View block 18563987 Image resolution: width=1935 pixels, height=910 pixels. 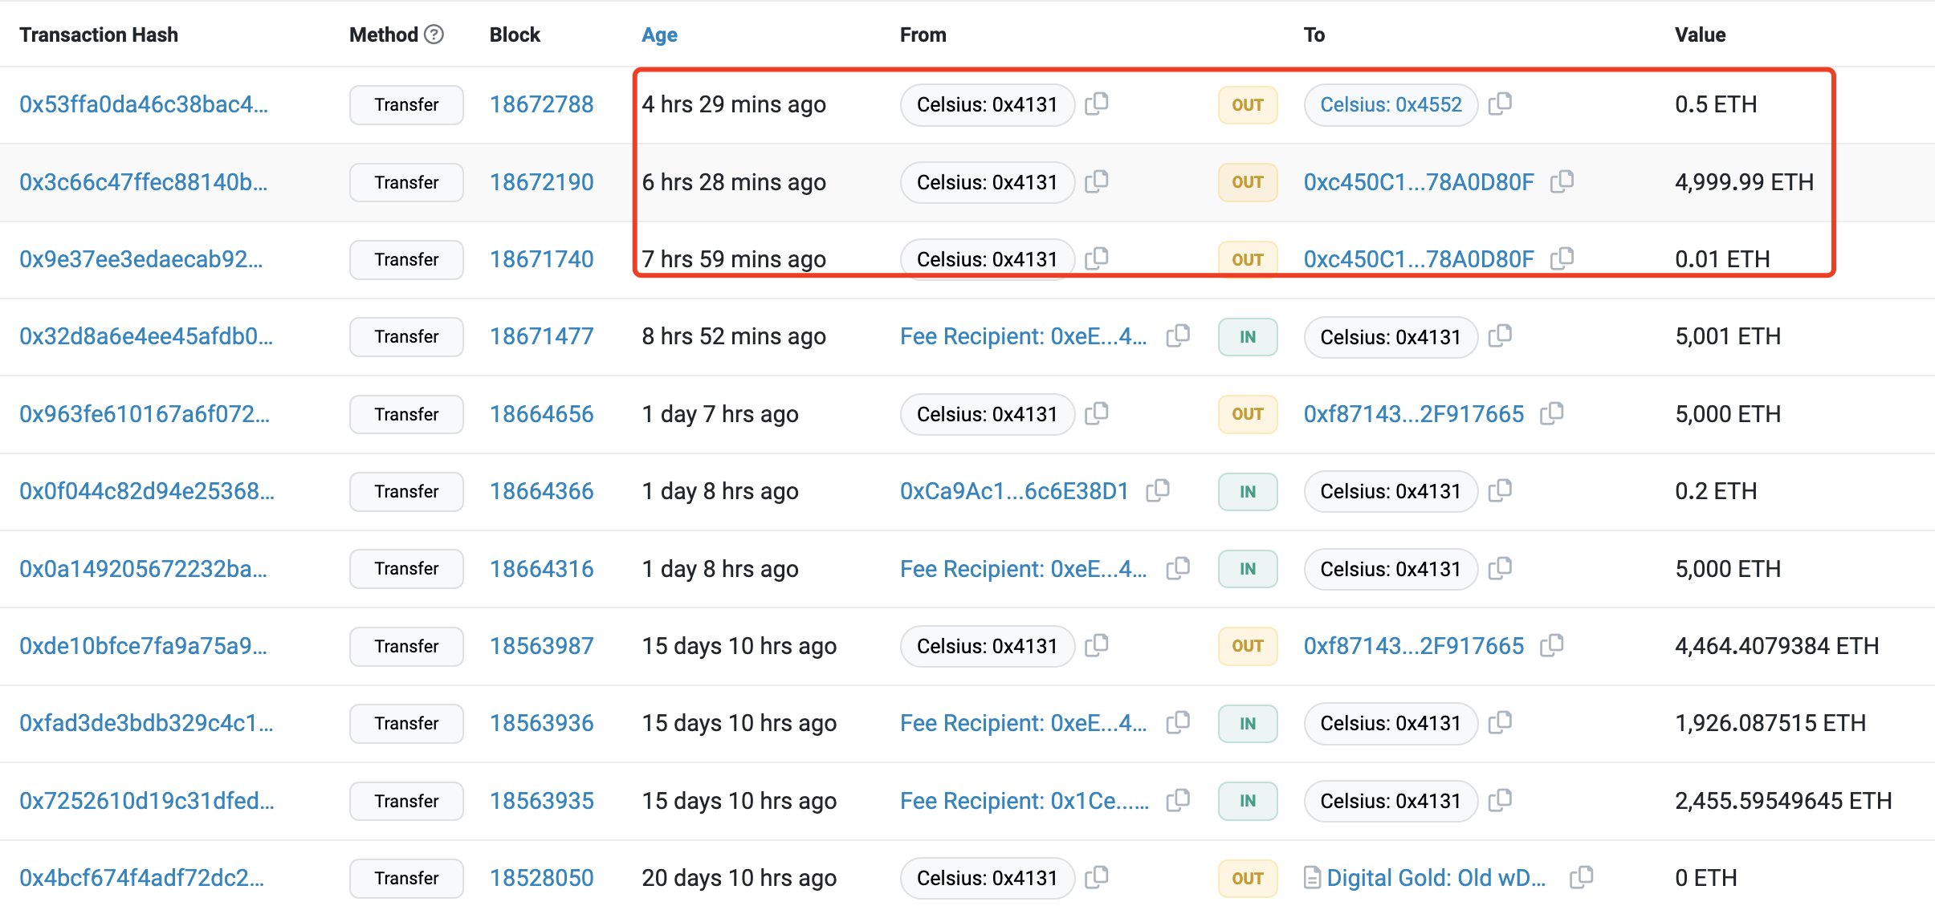point(542,646)
